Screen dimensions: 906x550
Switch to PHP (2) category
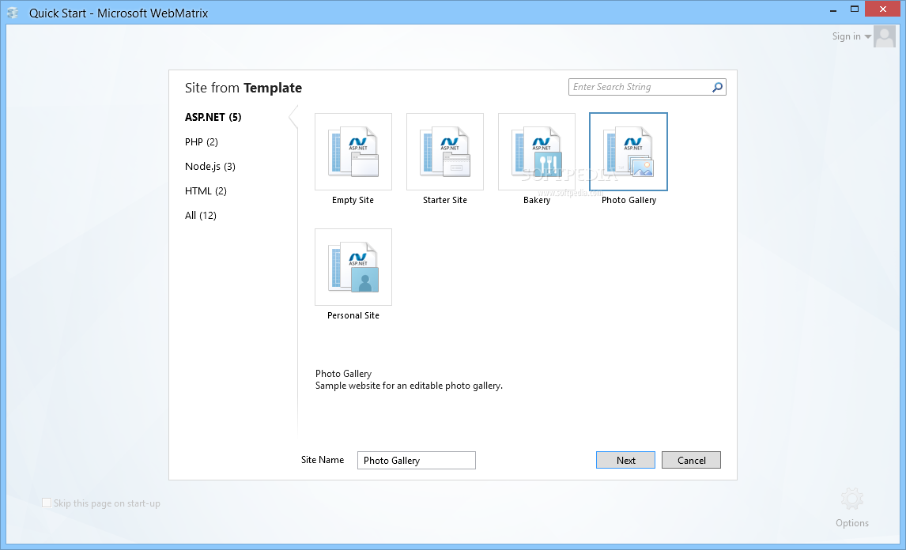point(201,142)
